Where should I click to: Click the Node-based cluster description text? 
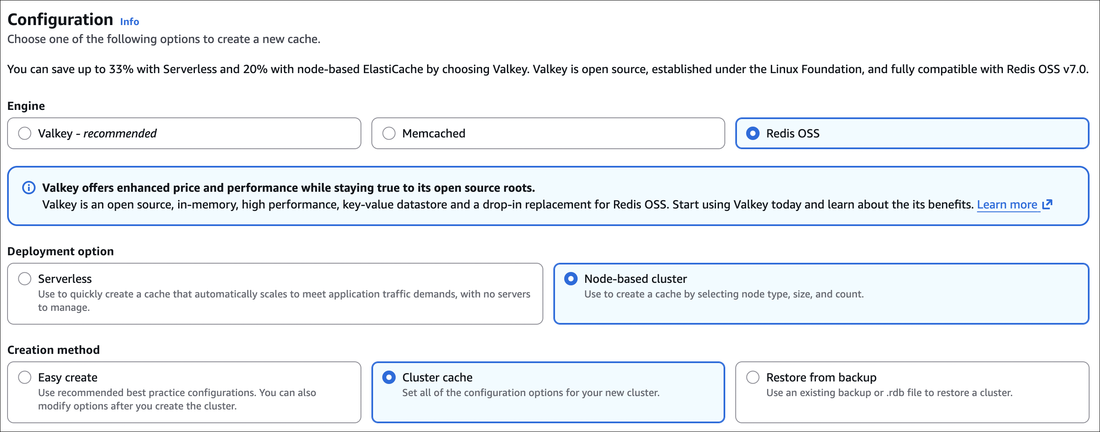(x=724, y=294)
